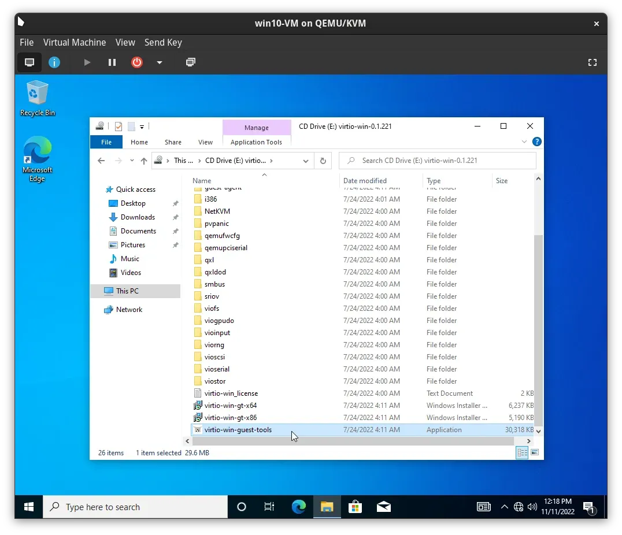This screenshot has height=535, width=622.
Task: Open the virt-manager File menu
Action: (x=27, y=42)
